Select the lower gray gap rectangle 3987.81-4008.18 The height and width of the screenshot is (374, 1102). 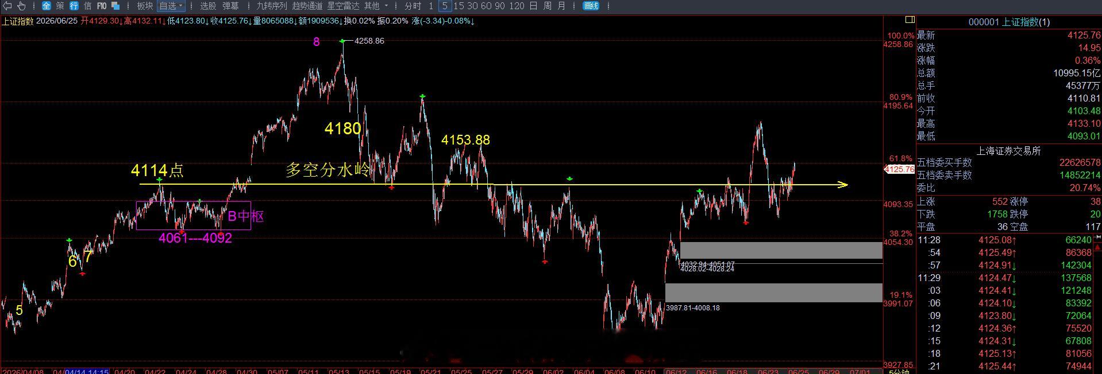773,293
